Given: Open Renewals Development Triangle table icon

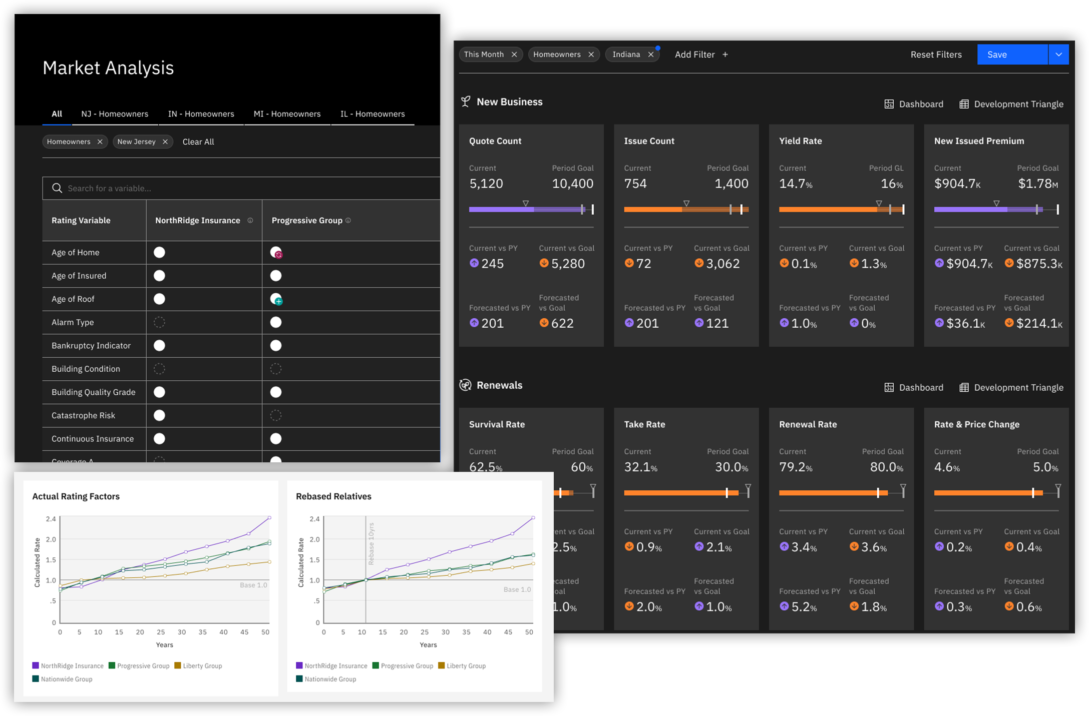Looking at the screenshot, I should click(964, 388).
